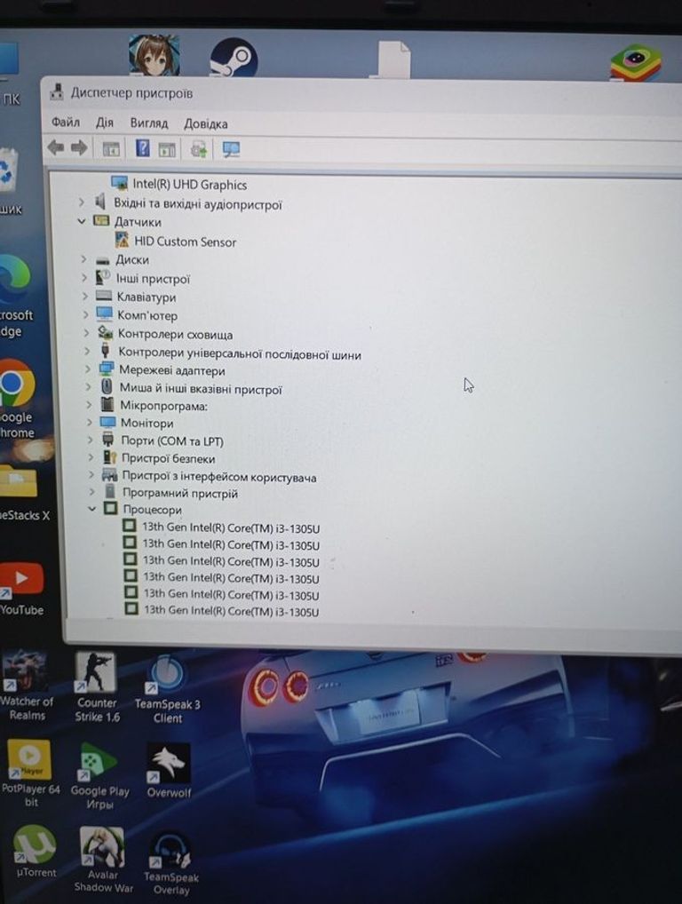Open the YouTube desktop shortcut
Image resolution: width=682 pixels, height=904 pixels.
tap(22, 589)
